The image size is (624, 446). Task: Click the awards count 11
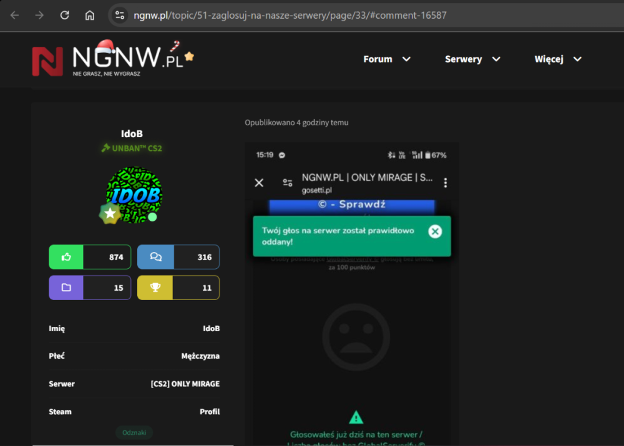(x=207, y=288)
